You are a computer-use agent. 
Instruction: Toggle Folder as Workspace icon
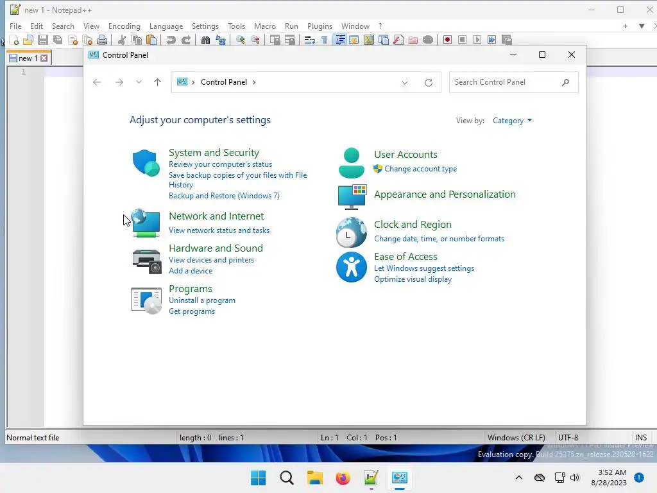coord(413,40)
